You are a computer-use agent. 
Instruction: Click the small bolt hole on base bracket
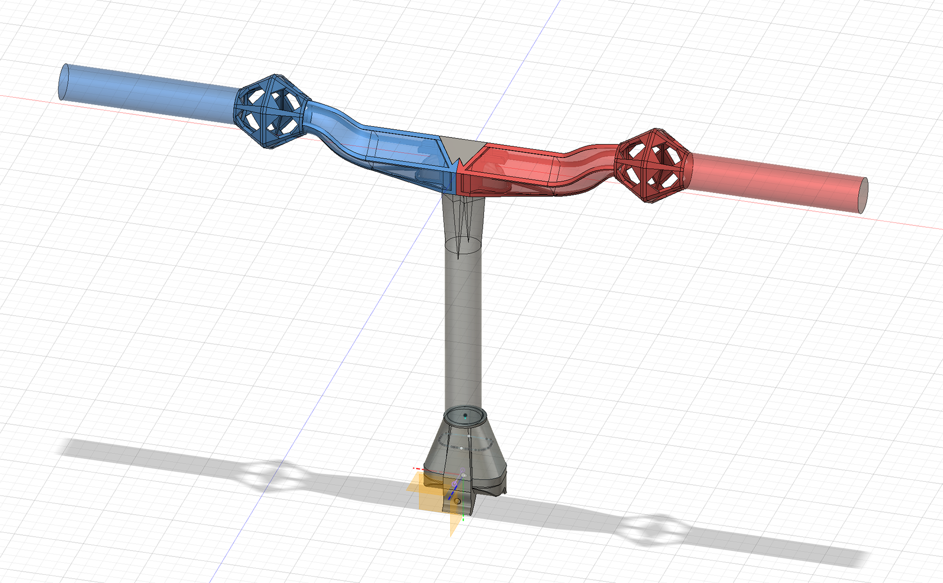(457, 501)
